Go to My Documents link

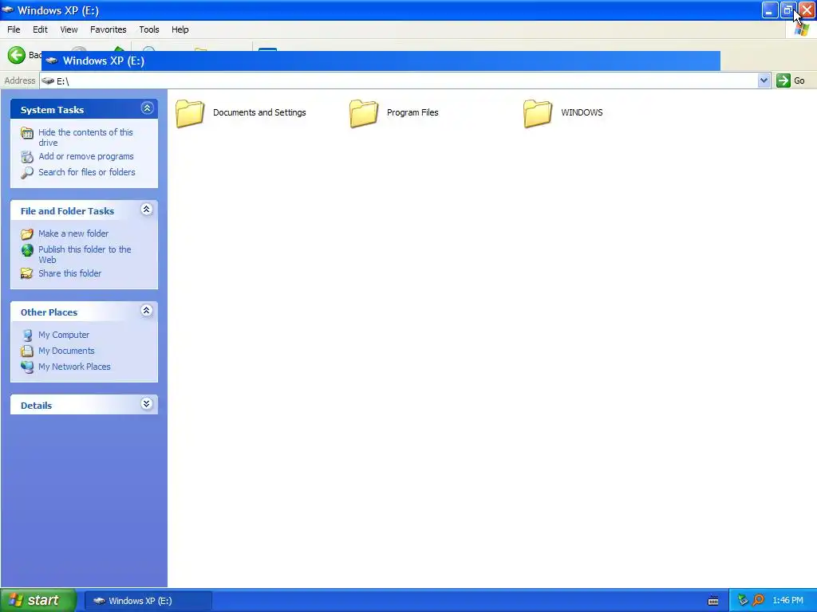66,351
